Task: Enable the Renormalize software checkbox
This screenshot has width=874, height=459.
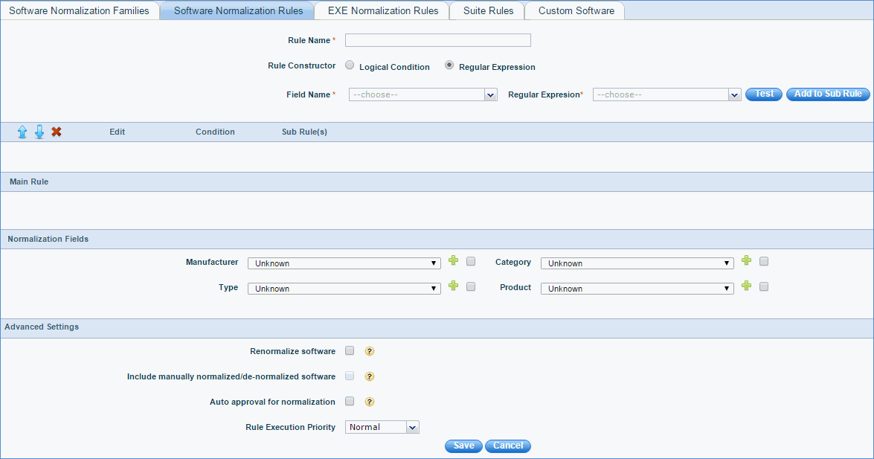Action: [350, 351]
